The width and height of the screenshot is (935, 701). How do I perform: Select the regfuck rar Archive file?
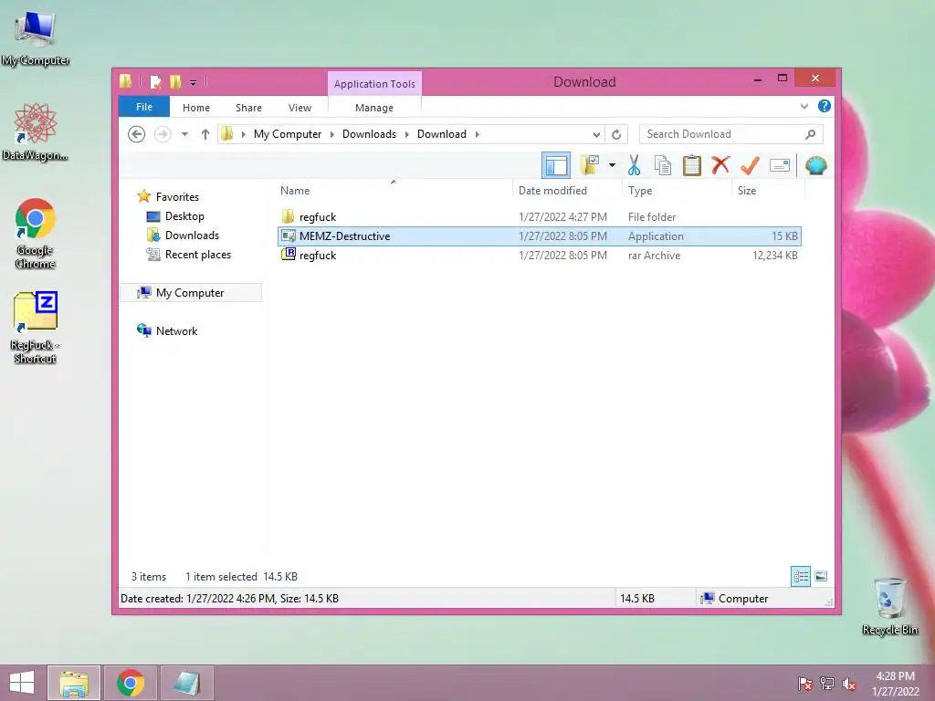tap(539, 256)
